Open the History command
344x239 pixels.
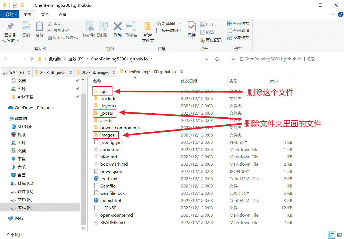pos(211,40)
